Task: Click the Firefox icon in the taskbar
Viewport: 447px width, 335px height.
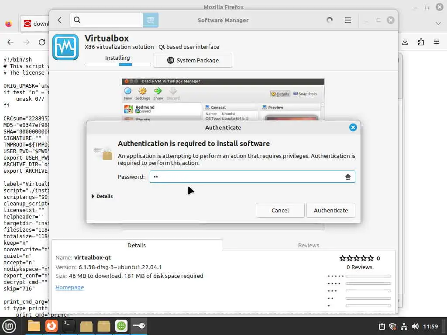Action: pos(52,326)
